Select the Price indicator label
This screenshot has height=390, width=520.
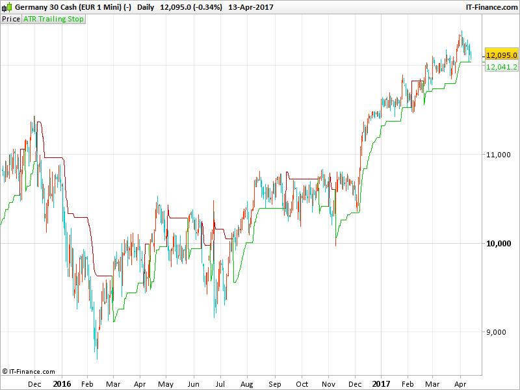(11, 19)
